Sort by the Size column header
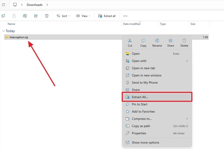Screen dimensions: 224x149 pyautogui.click(x=193, y=24)
